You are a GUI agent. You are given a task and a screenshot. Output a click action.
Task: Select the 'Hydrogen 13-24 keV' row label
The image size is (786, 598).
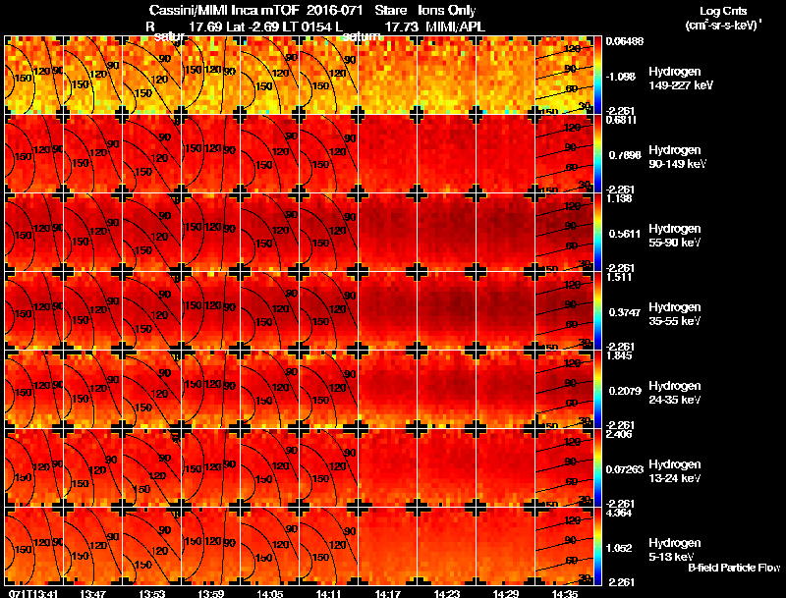675,471
